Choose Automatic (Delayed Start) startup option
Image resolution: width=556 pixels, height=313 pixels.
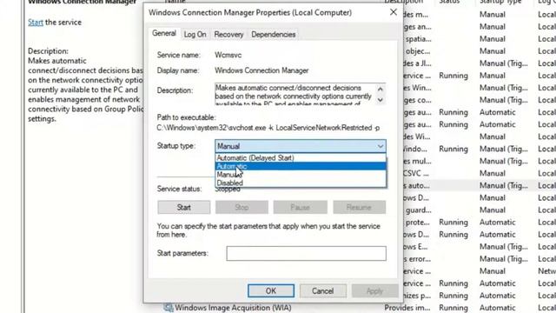[x=301, y=157]
